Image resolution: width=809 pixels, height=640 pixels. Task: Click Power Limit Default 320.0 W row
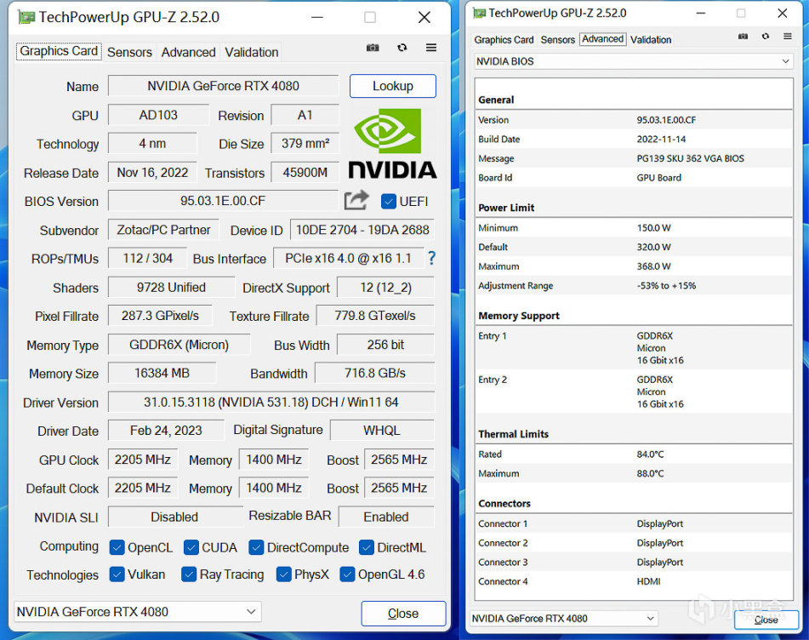634,247
